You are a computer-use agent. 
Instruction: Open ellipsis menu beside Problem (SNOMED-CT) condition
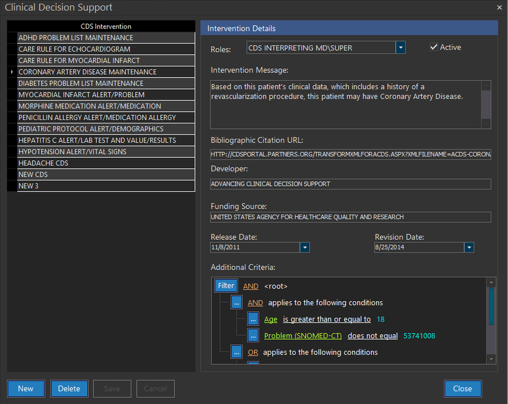[253, 336]
